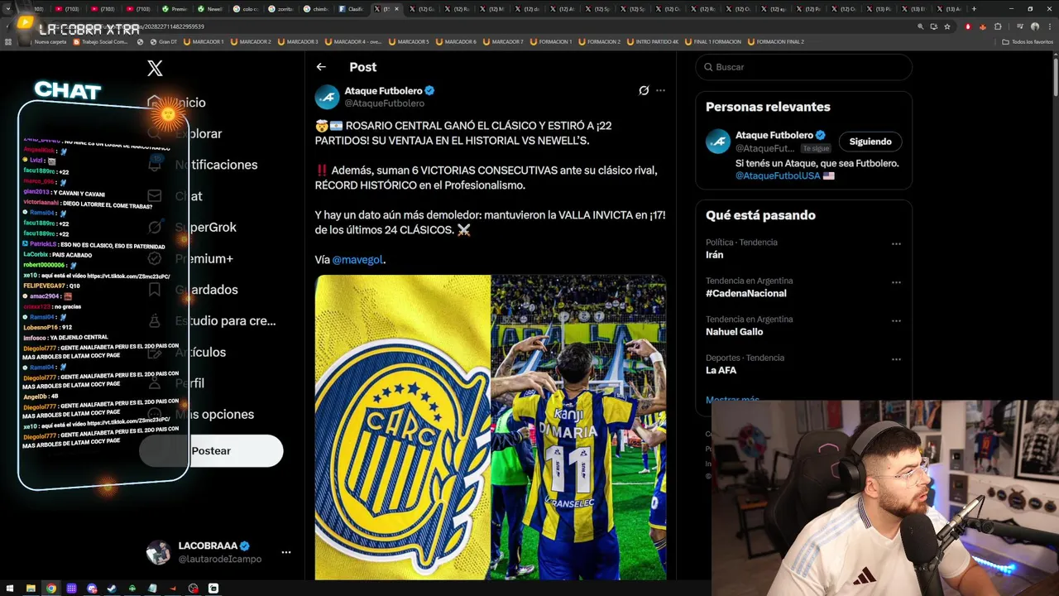Open the @AtaqueFutbolero handle on the post

(x=384, y=103)
